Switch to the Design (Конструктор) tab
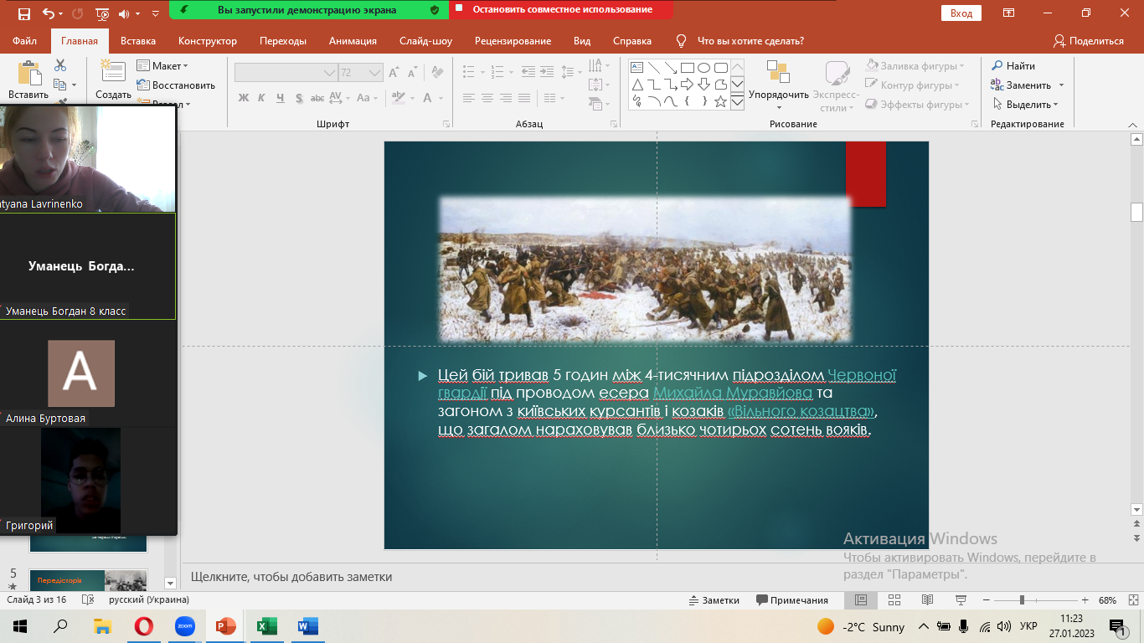The image size is (1144, 643). pos(208,41)
